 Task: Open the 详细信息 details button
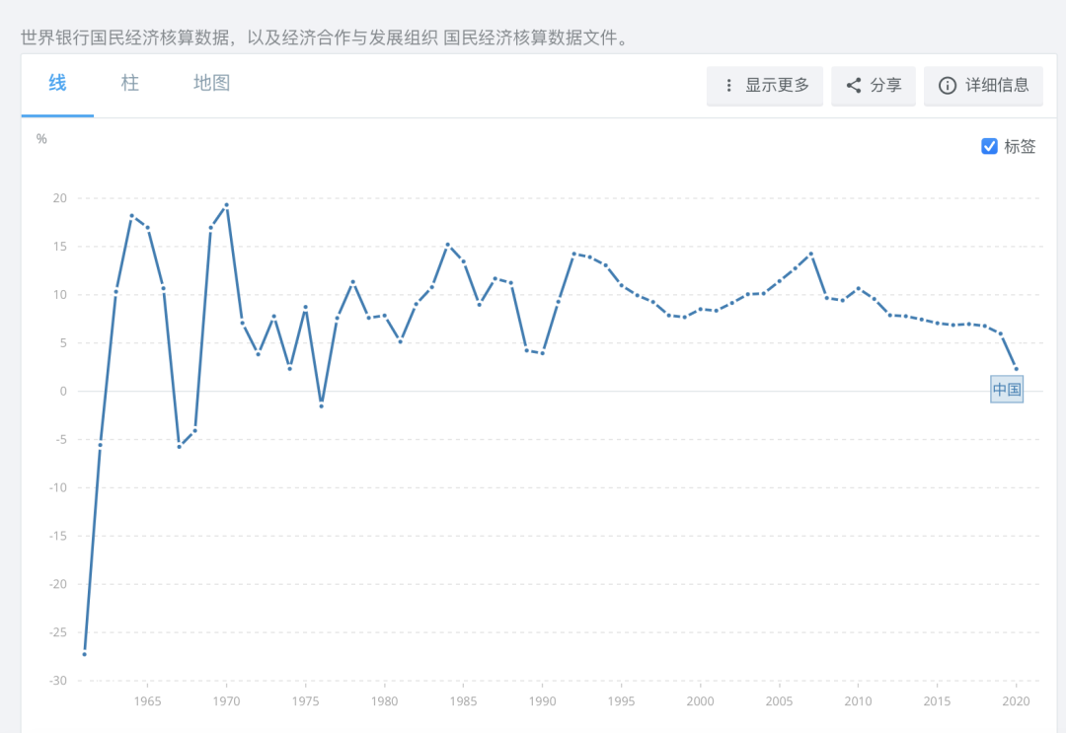(983, 86)
